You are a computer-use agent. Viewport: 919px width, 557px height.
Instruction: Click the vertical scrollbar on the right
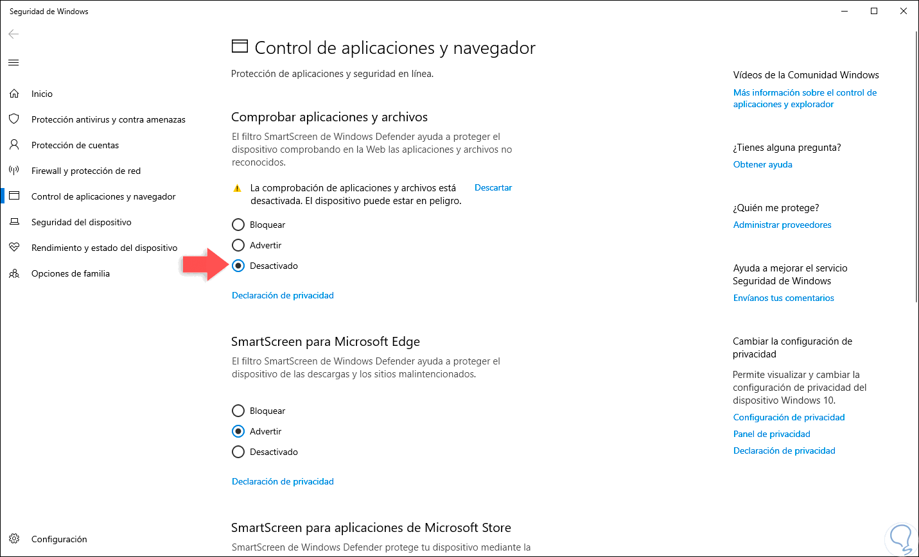coord(915,167)
